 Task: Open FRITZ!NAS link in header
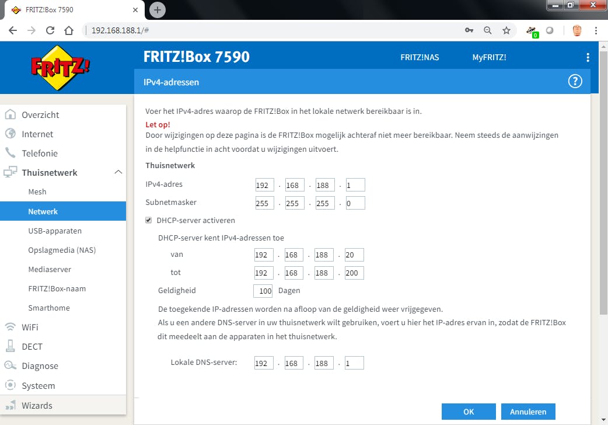(x=420, y=57)
